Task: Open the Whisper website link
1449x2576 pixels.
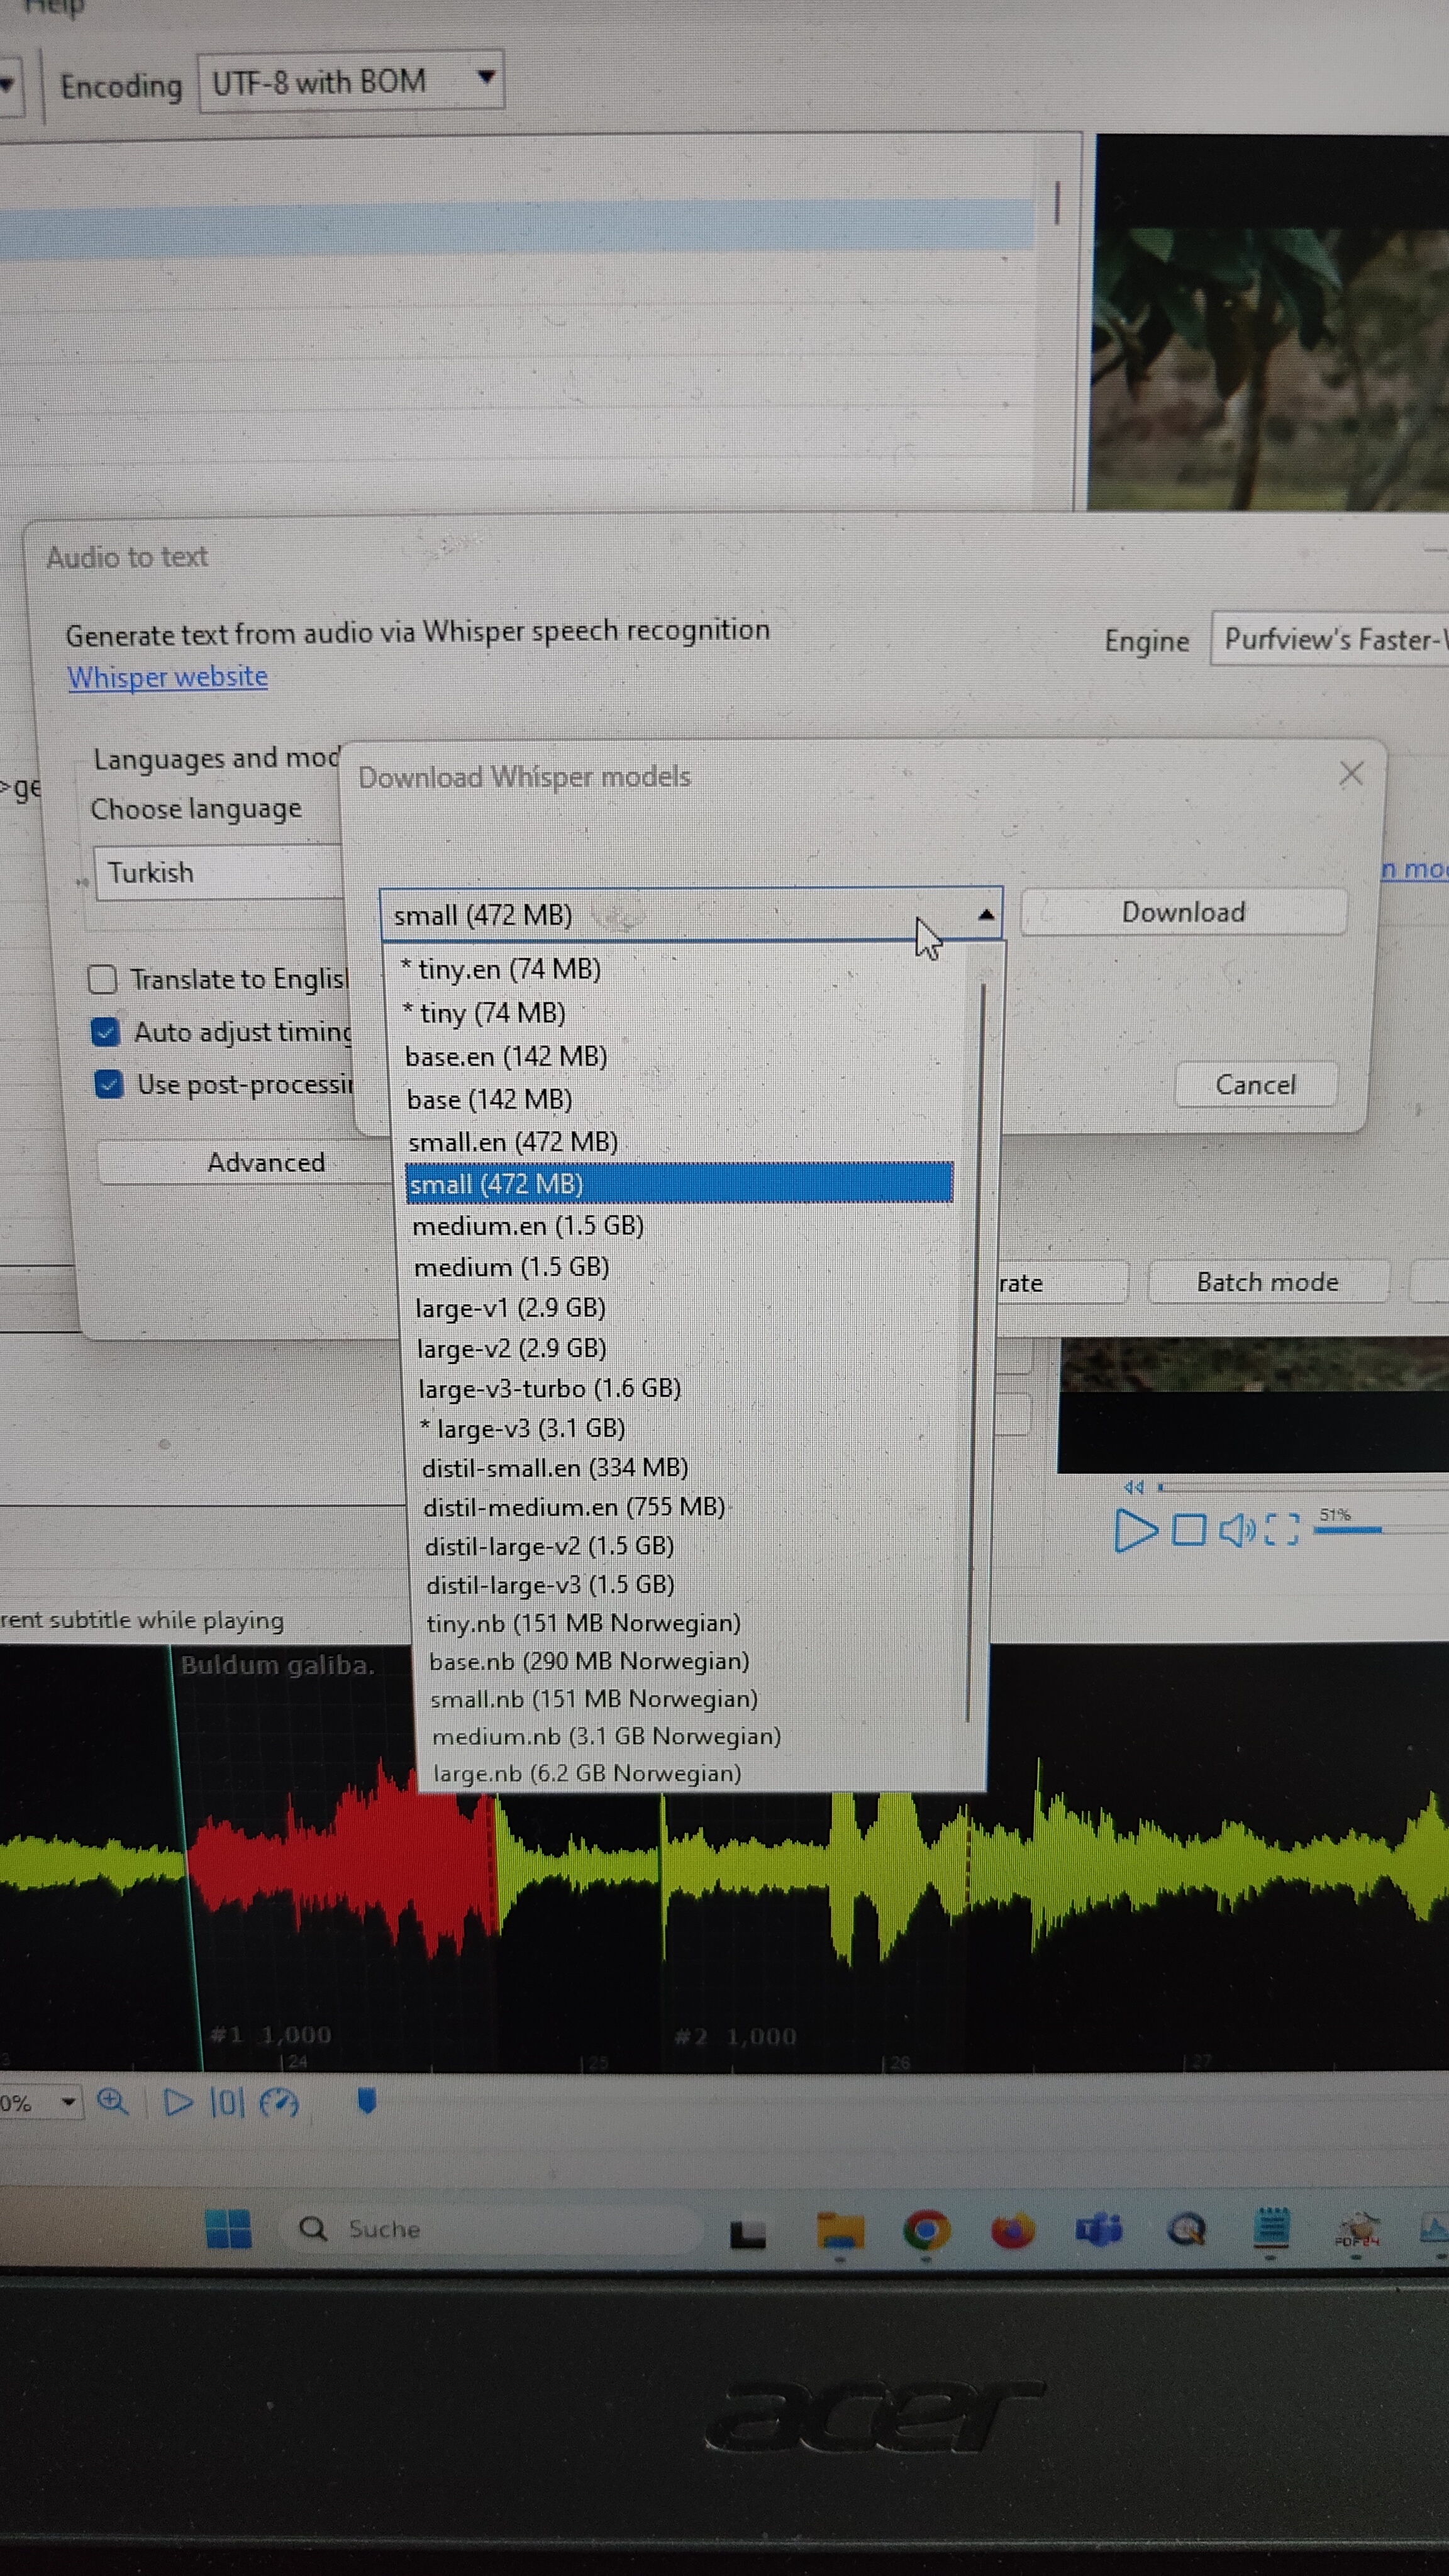Action: pos(167,677)
